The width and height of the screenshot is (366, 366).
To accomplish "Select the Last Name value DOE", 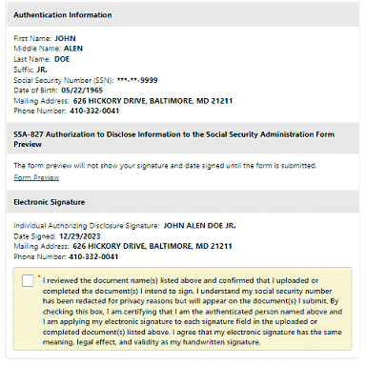I will [x=62, y=59].
